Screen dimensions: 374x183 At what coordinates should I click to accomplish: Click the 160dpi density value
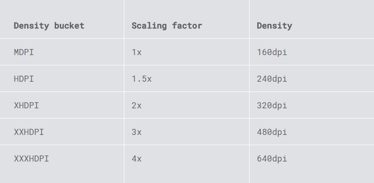pos(272,52)
